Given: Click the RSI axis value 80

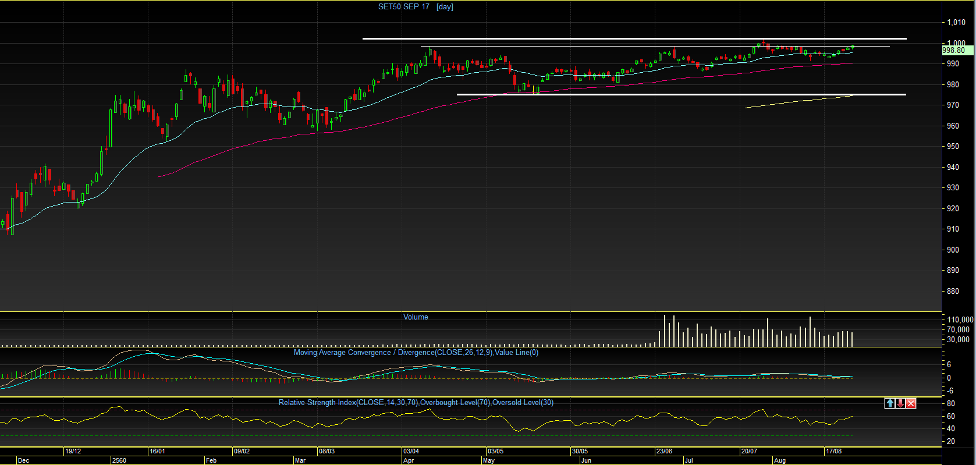Looking at the screenshot, I should click(951, 404).
